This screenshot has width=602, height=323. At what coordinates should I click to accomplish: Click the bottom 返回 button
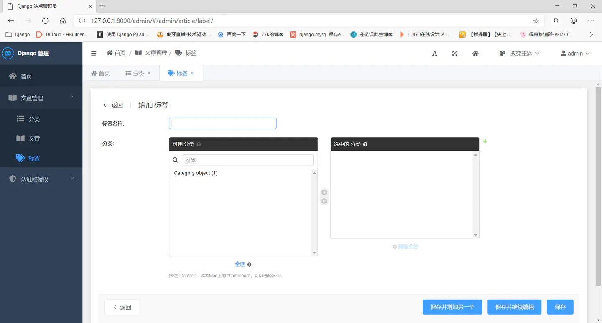122,307
